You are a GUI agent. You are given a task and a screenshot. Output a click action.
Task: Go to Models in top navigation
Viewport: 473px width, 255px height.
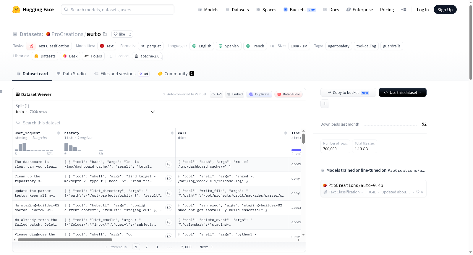(x=208, y=9)
